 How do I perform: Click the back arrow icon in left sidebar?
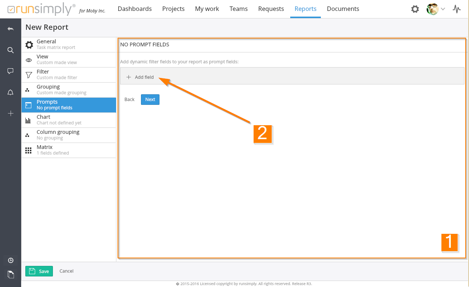[x=11, y=29]
